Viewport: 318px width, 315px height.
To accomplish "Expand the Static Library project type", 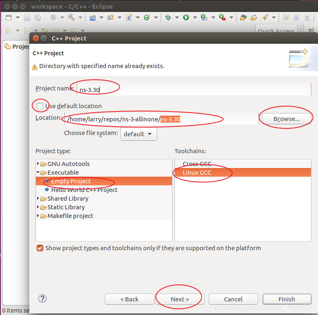I will pos(38,207).
